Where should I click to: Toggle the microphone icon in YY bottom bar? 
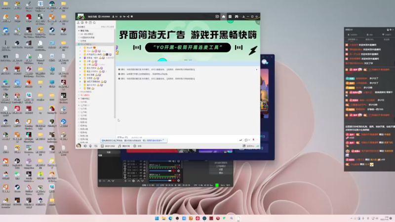point(90,146)
